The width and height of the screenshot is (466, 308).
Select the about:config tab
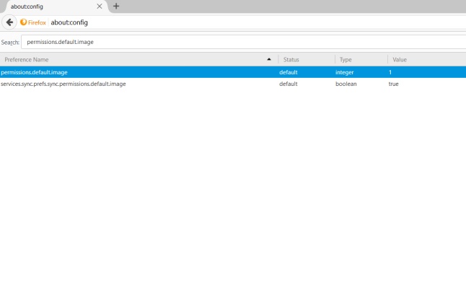(55, 6)
